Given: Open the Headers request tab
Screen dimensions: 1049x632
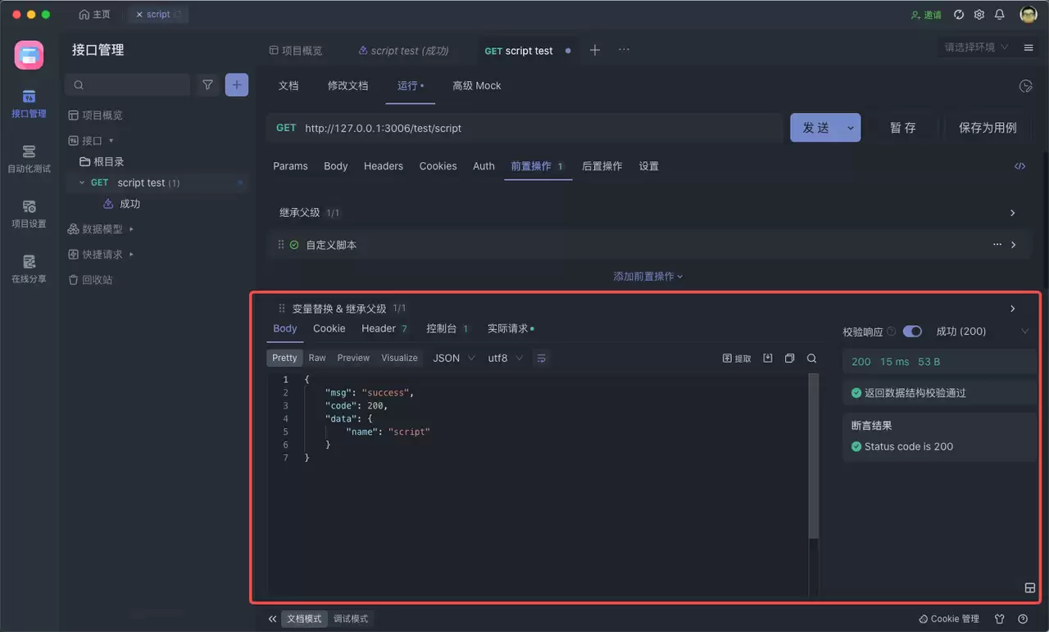Looking at the screenshot, I should tap(384, 166).
